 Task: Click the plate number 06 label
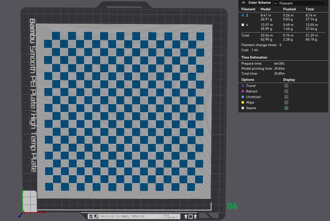tap(232, 206)
